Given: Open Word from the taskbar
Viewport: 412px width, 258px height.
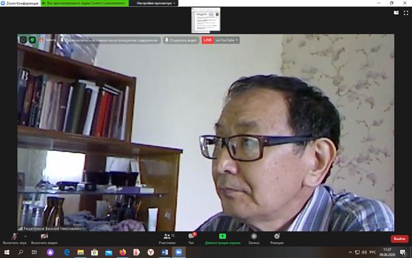Looking at the screenshot, I should pyautogui.click(x=164, y=252).
